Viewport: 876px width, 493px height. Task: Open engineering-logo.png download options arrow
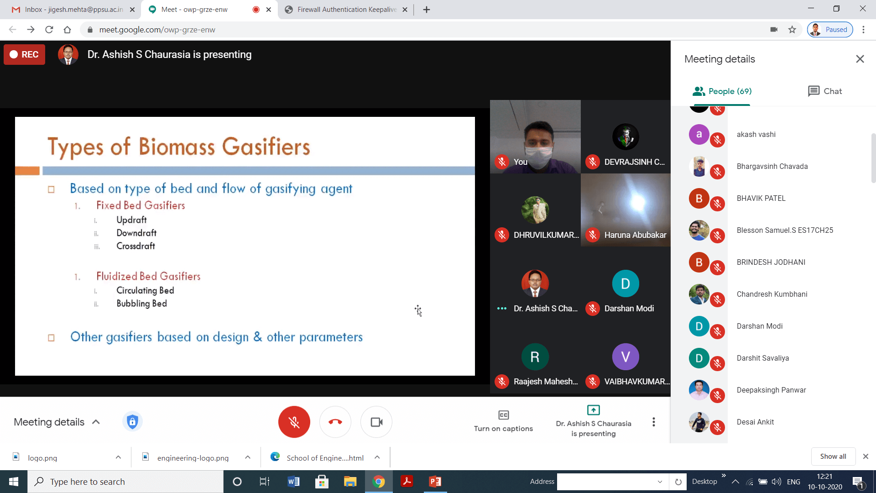[x=248, y=457]
